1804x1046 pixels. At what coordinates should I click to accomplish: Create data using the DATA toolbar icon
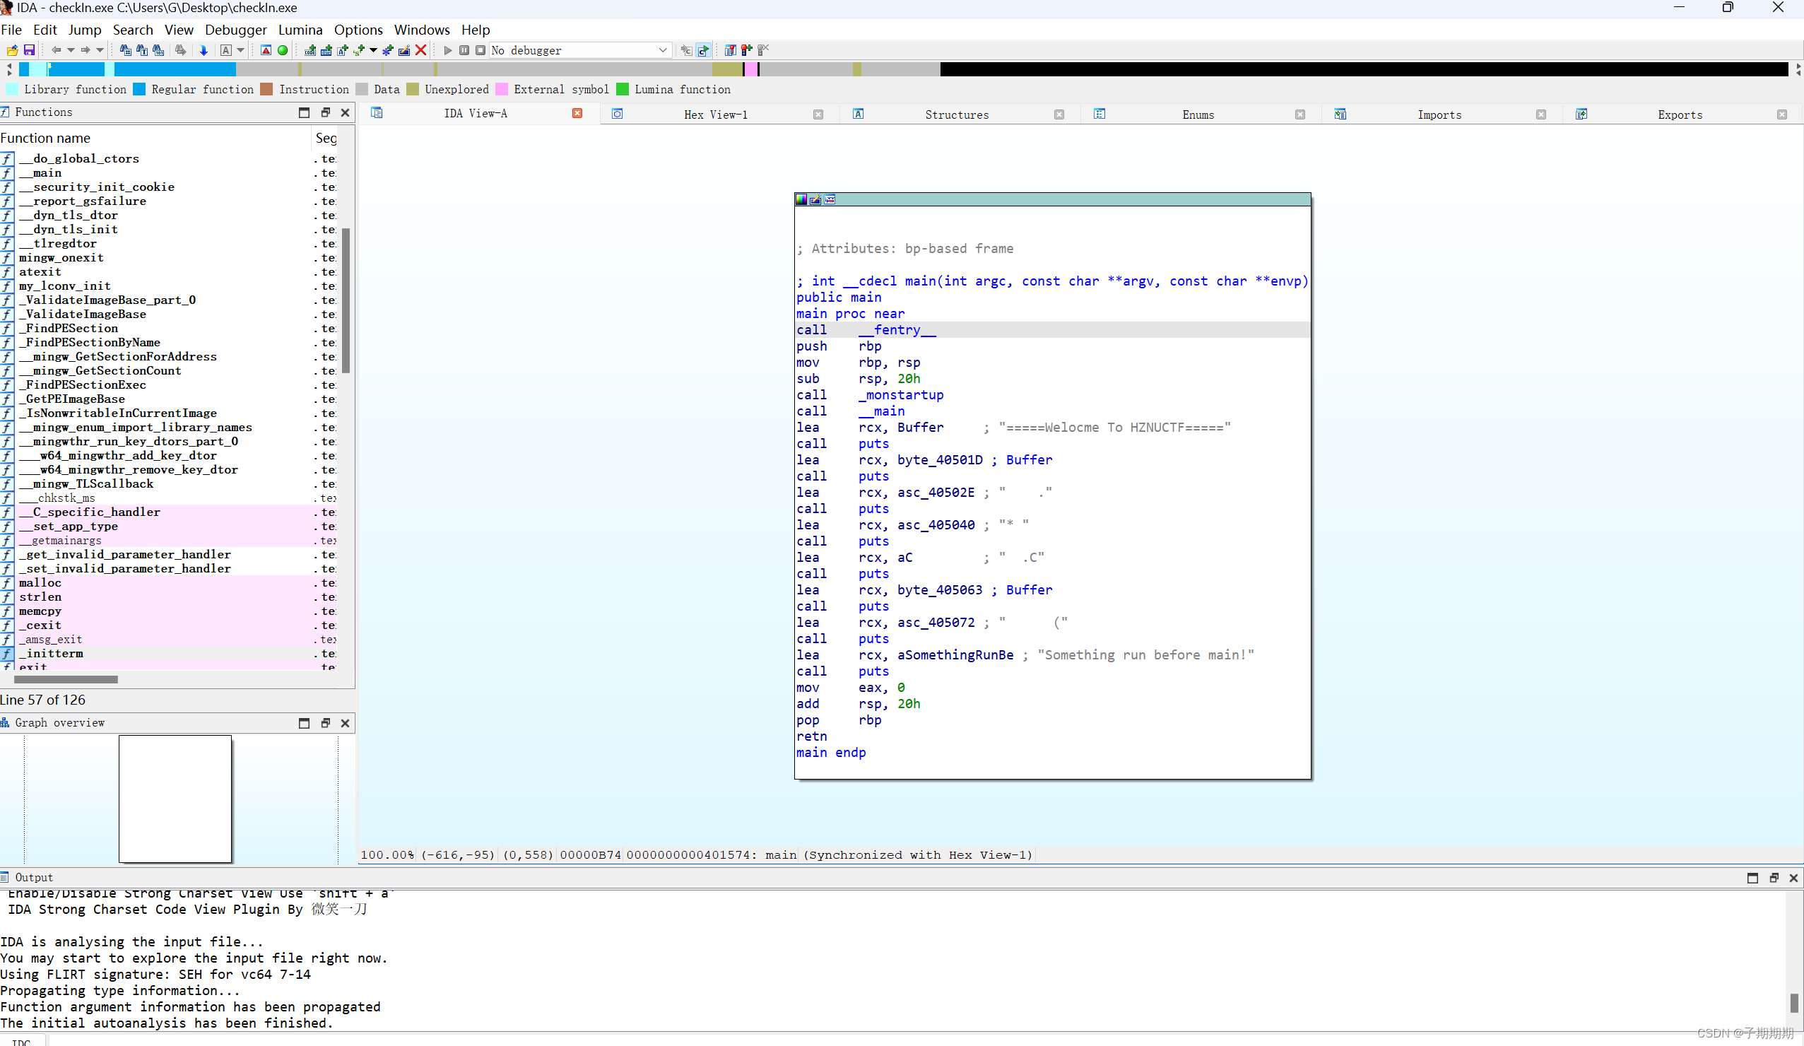tap(326, 50)
